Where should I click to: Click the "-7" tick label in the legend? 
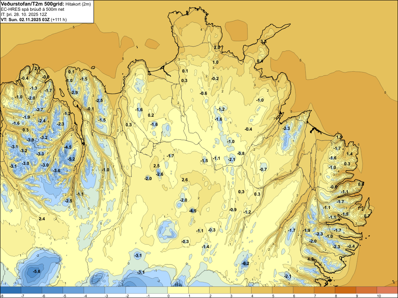23,296
